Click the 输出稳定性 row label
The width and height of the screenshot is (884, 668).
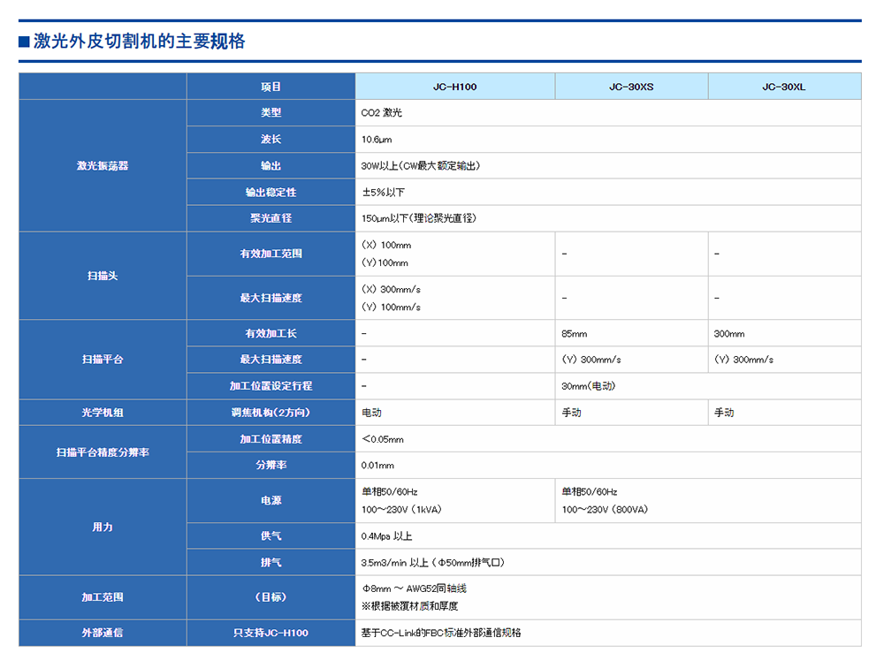click(x=271, y=192)
